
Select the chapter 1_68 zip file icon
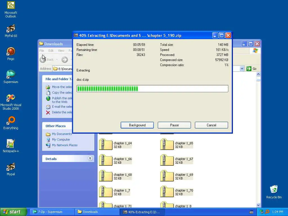point(106,176)
